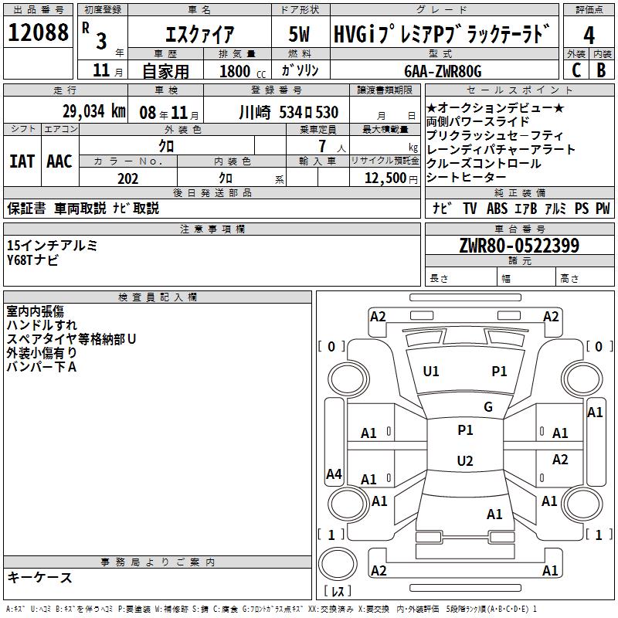
Task: Select the U2 mark on the car diagram
Action: click(464, 461)
